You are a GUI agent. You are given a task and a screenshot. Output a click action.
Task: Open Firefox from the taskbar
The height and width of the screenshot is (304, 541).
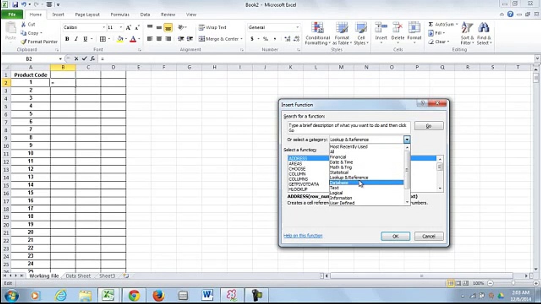(158, 295)
